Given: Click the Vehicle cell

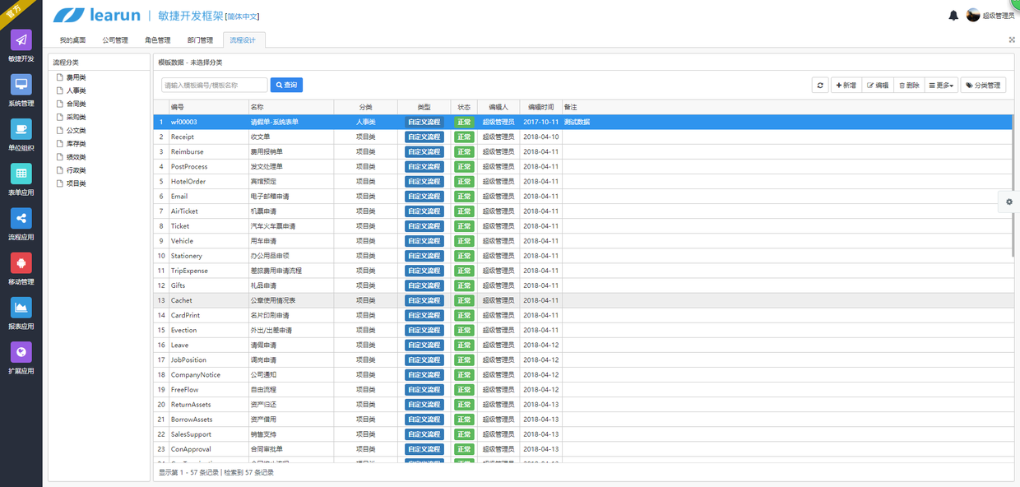Looking at the screenshot, I should (x=208, y=241).
